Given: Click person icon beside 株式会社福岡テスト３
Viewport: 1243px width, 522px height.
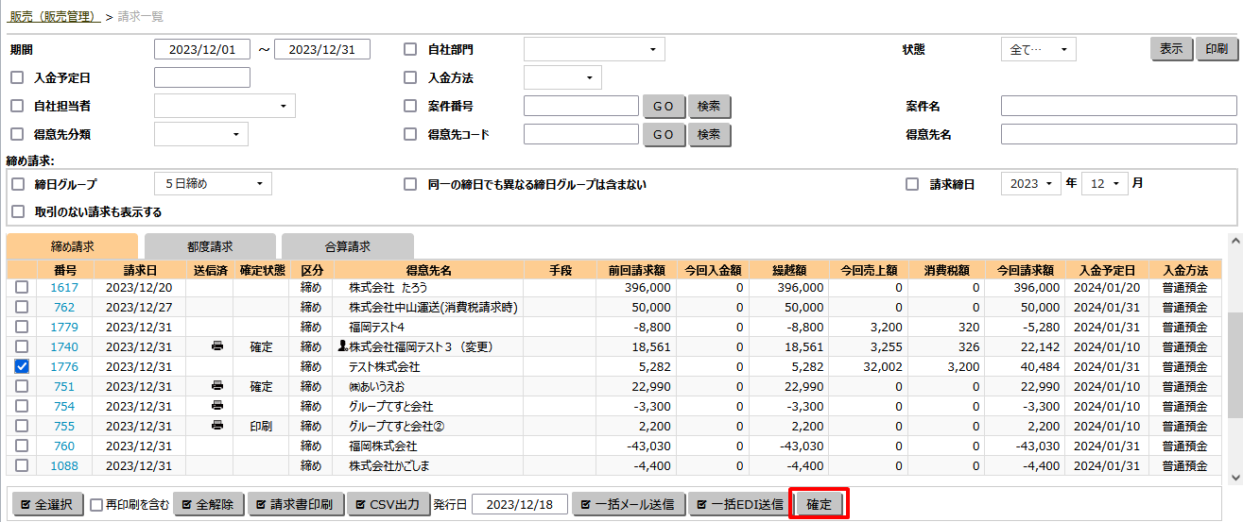Looking at the screenshot, I should click(x=342, y=346).
